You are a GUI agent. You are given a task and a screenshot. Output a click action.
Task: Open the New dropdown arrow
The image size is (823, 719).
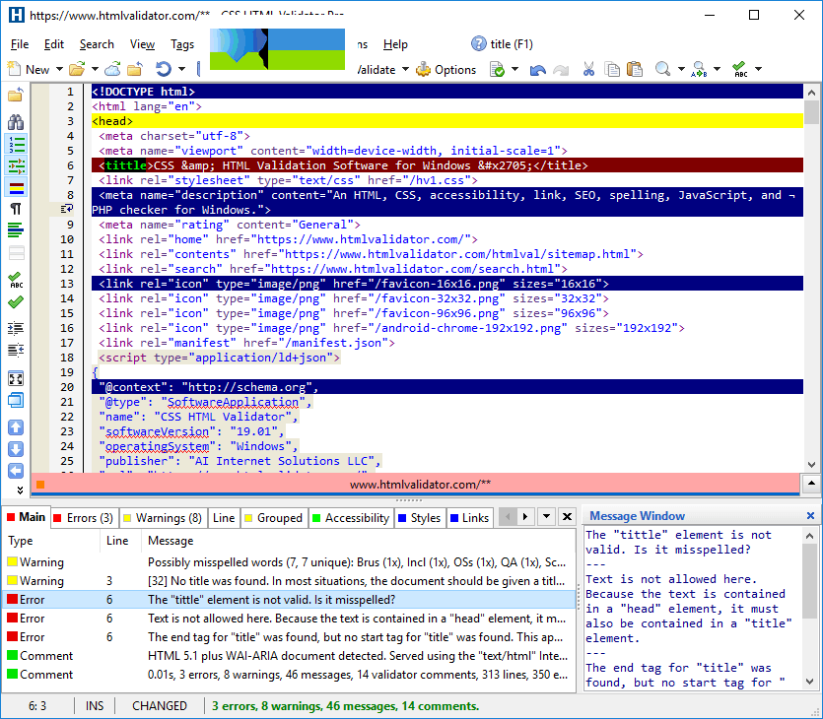[x=59, y=69]
